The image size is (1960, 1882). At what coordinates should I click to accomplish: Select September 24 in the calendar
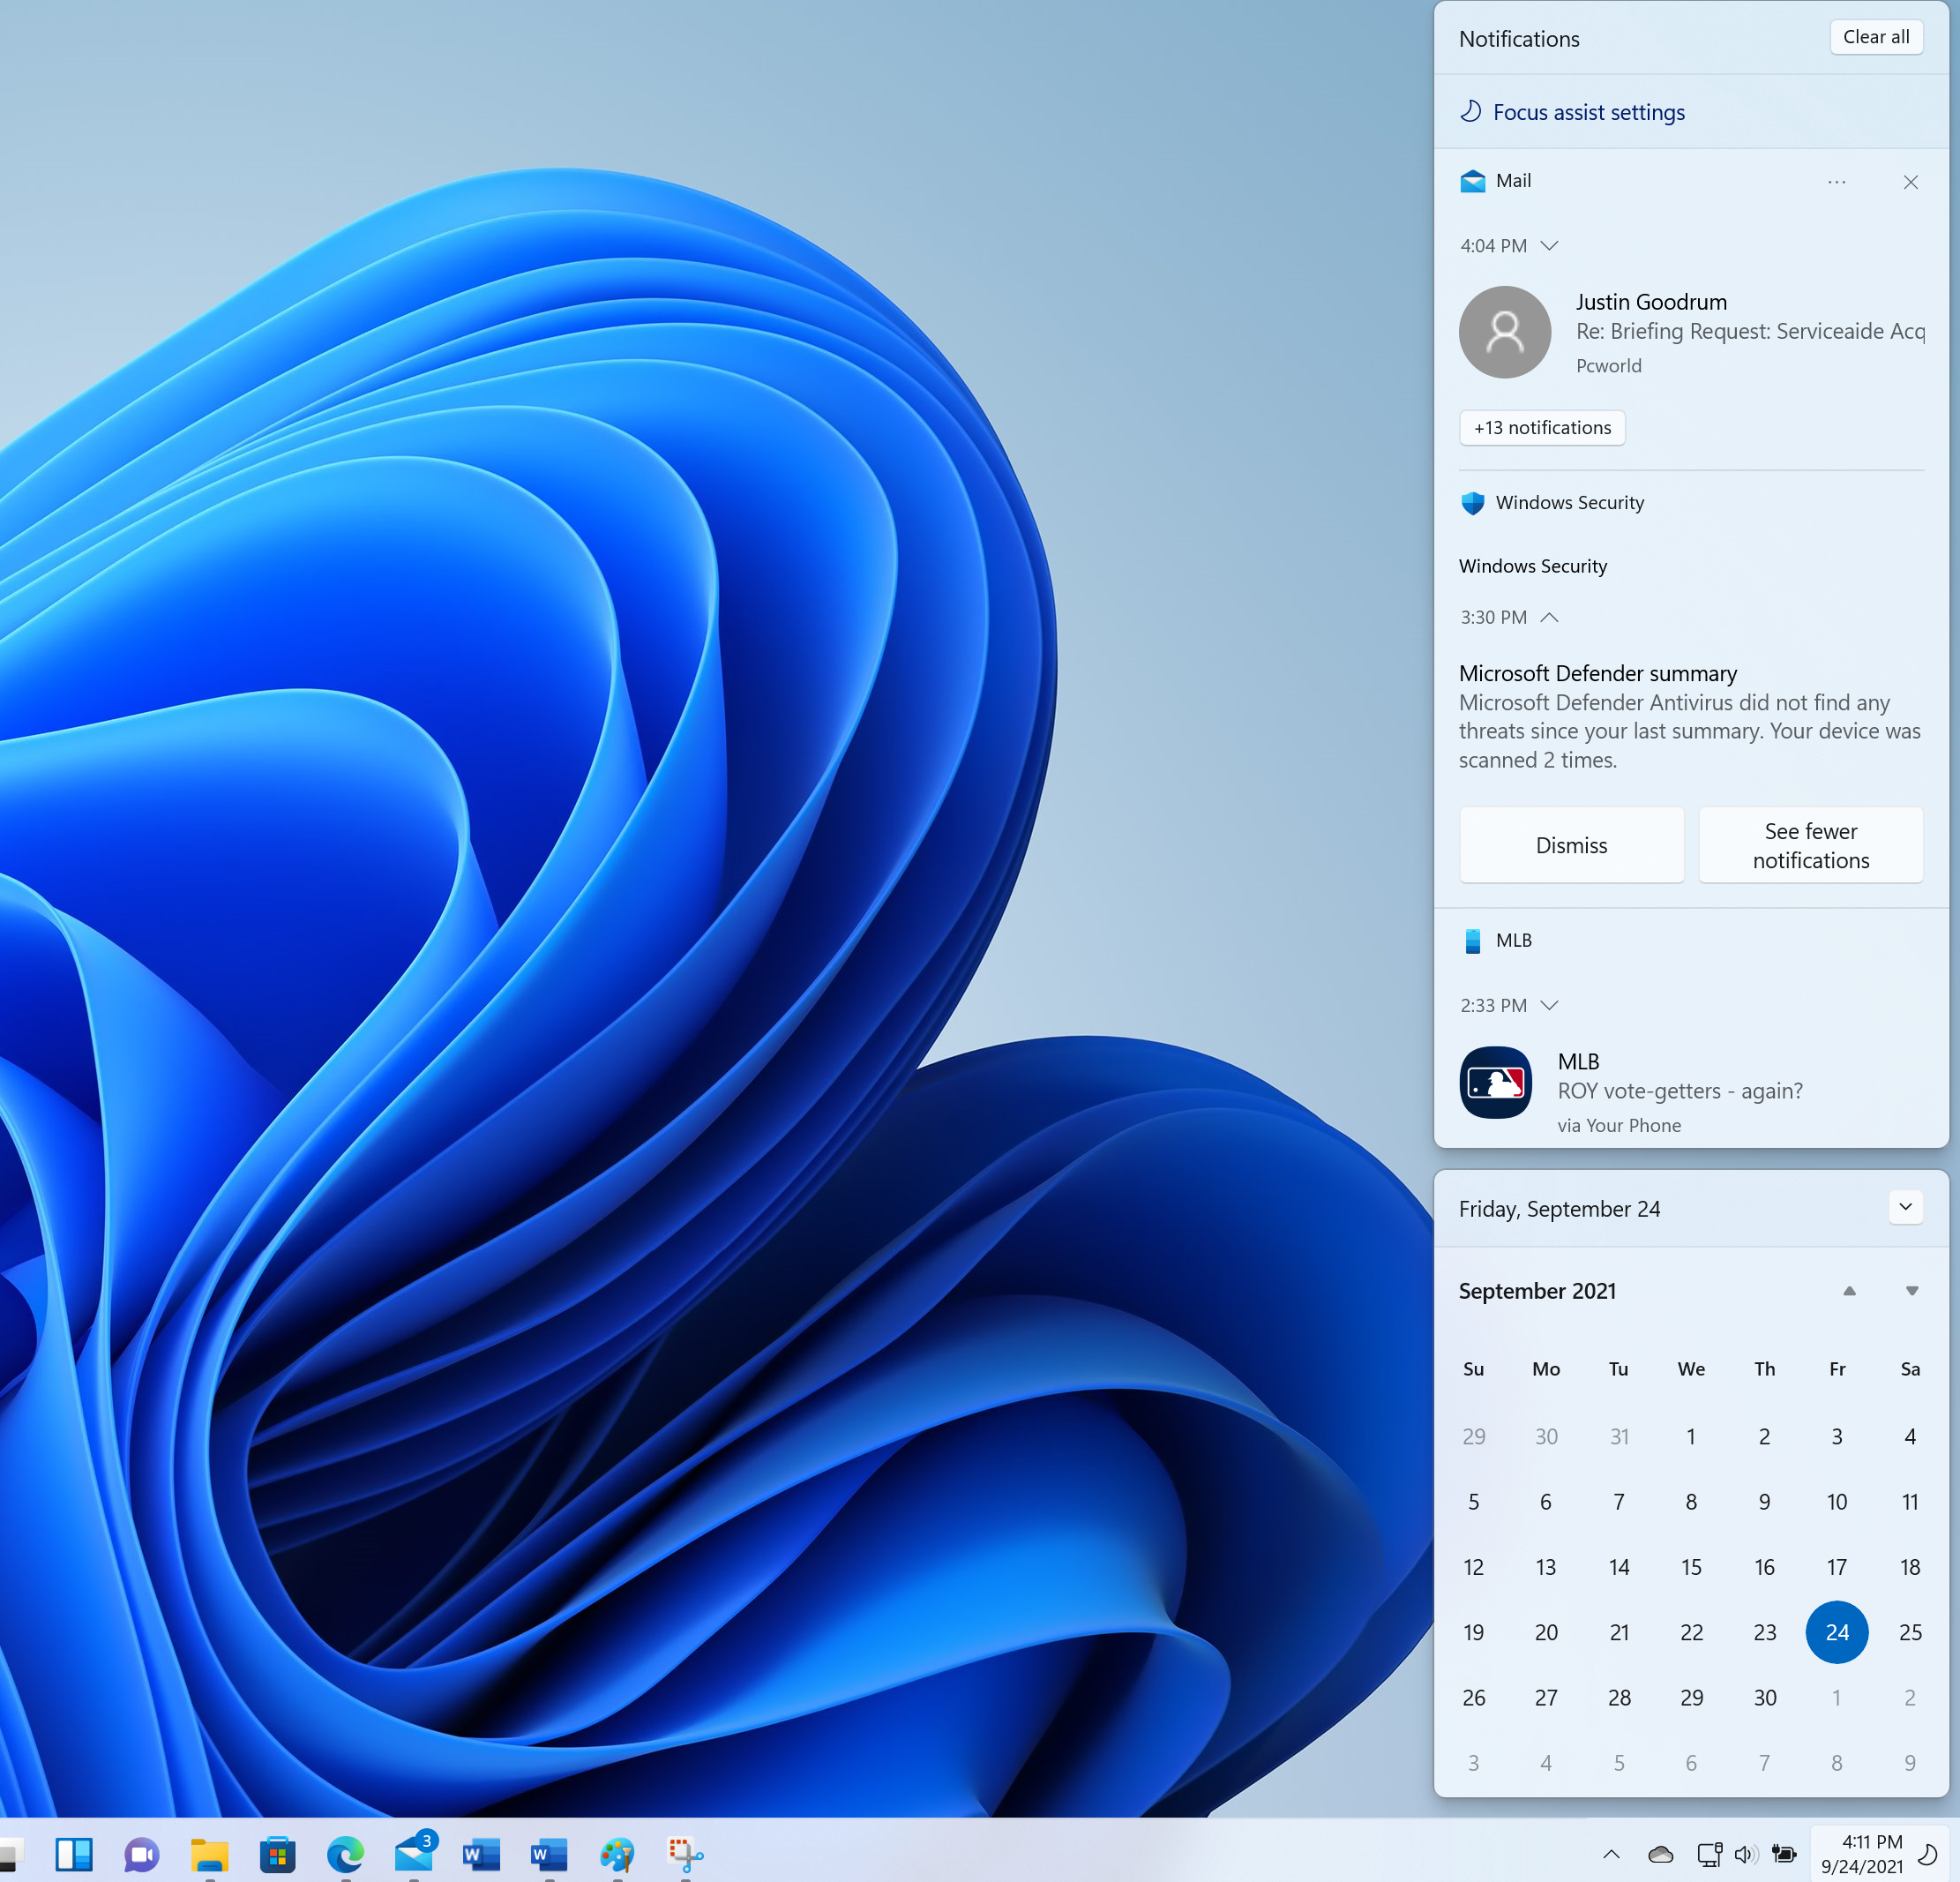pyautogui.click(x=1837, y=1632)
